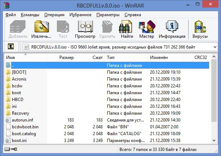This screenshot has width=221, height=156.
Task: Click date '20.12.2009 19:10' of [BOOT]
Action: click(x=165, y=72)
